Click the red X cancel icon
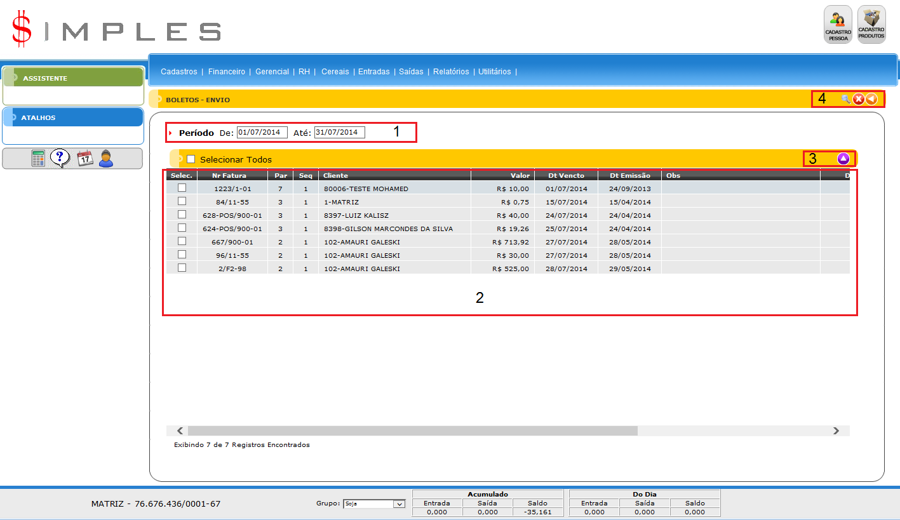 (x=858, y=99)
